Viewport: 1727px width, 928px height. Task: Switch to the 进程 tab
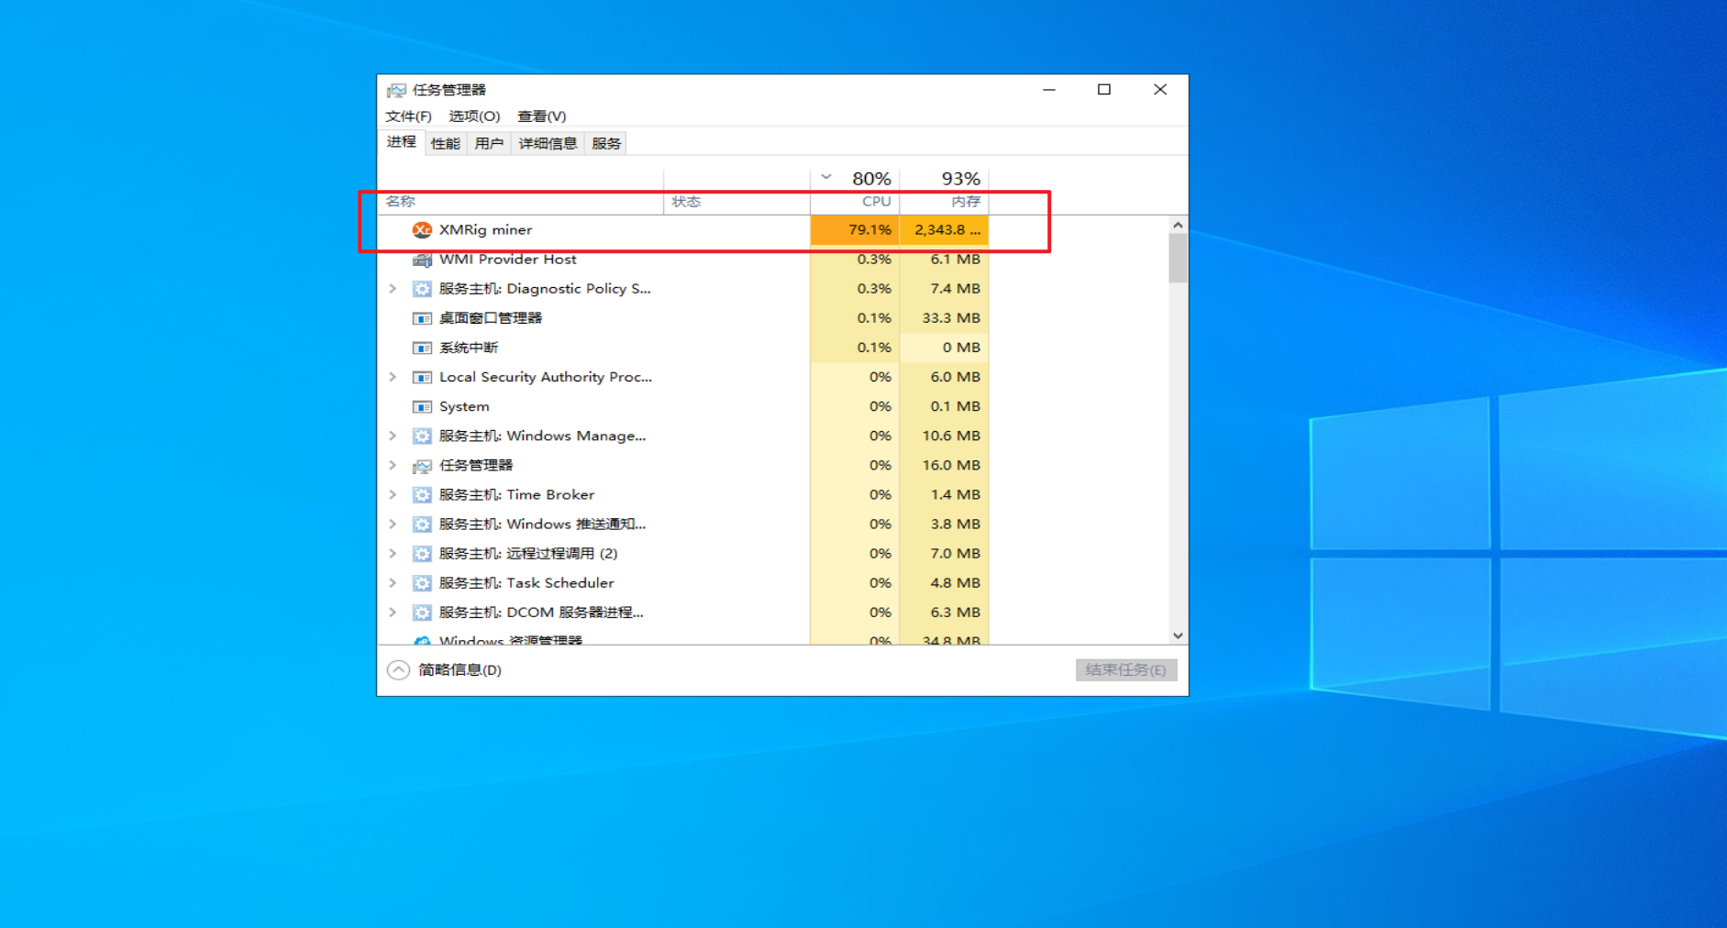401,142
